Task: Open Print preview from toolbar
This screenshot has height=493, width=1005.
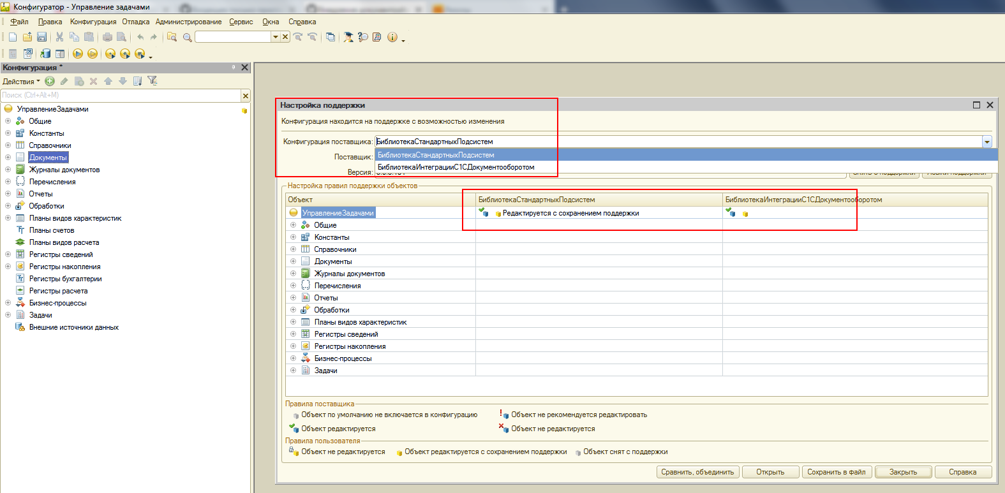Action: tap(121, 37)
